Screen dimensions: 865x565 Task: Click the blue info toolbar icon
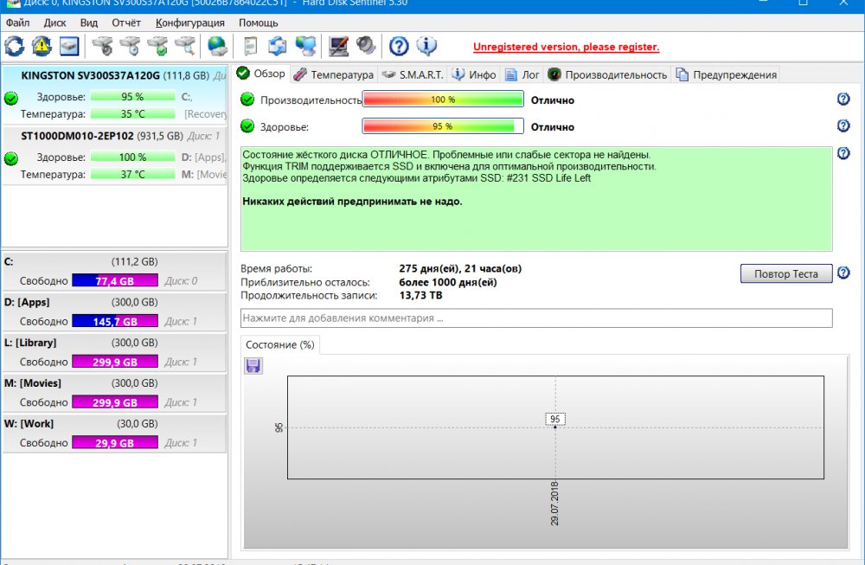pos(426,46)
